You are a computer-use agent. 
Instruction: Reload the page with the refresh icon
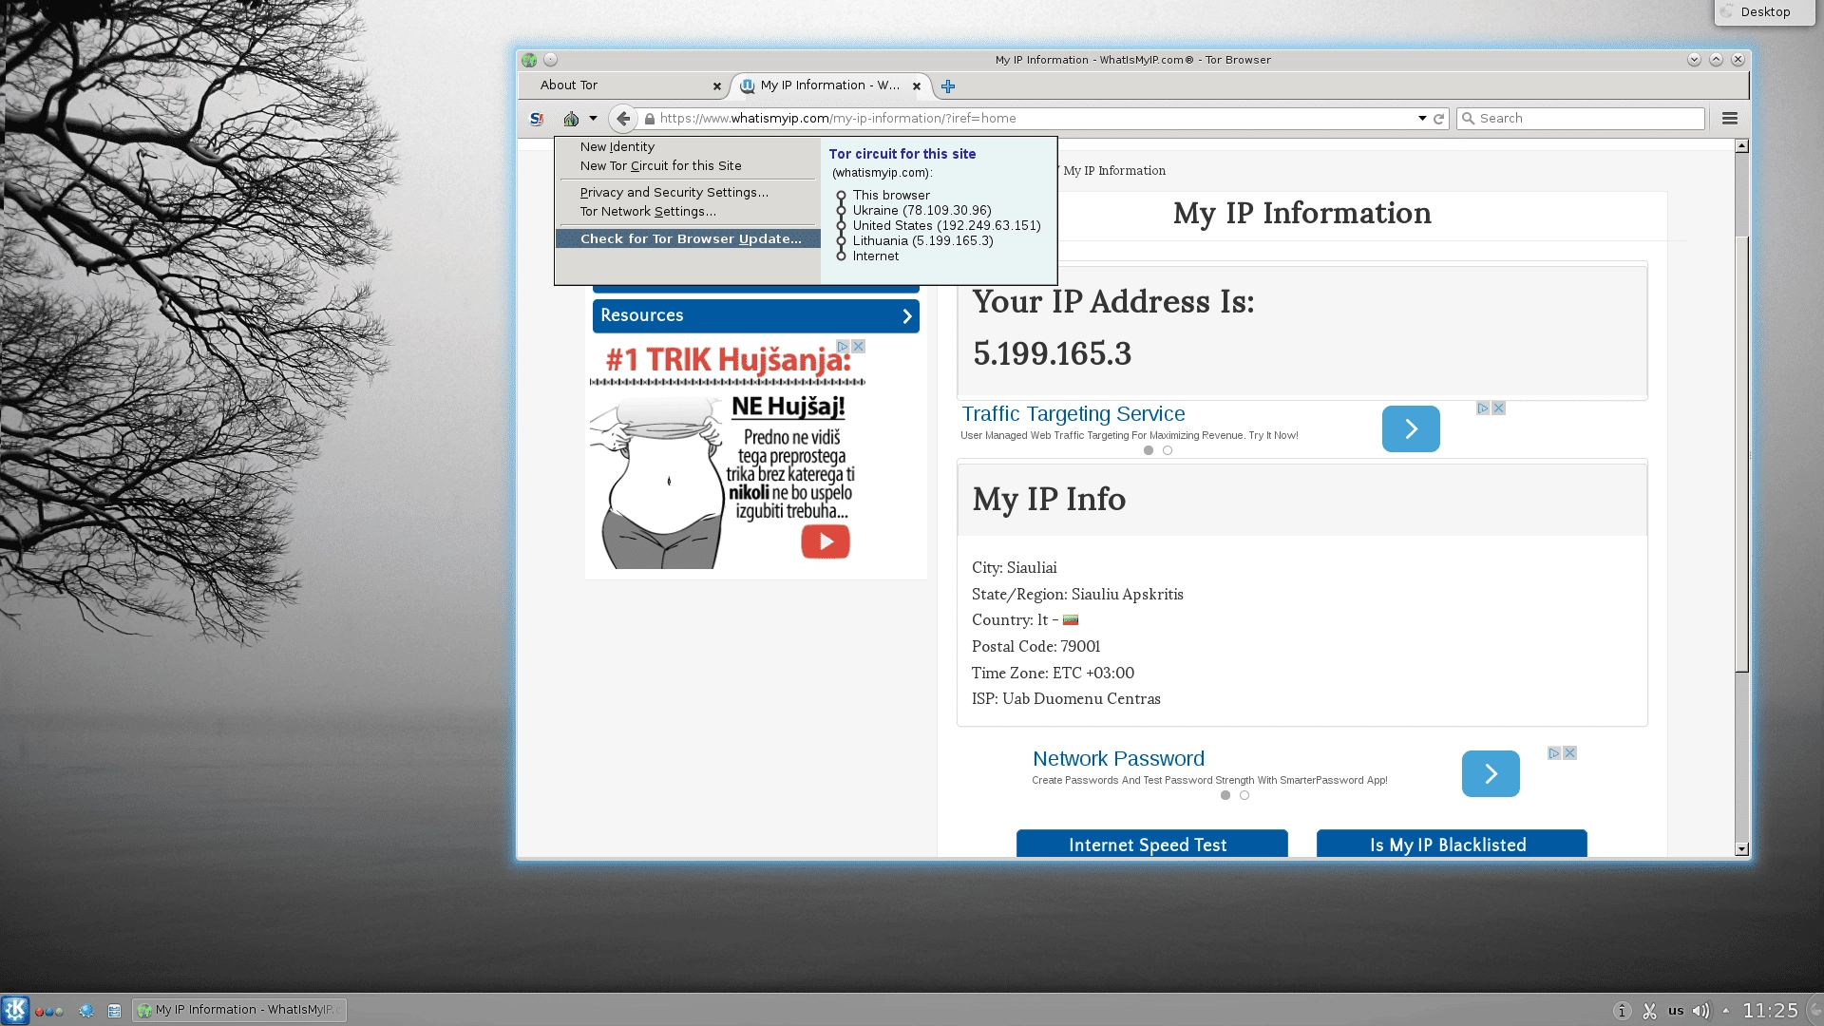click(1439, 119)
